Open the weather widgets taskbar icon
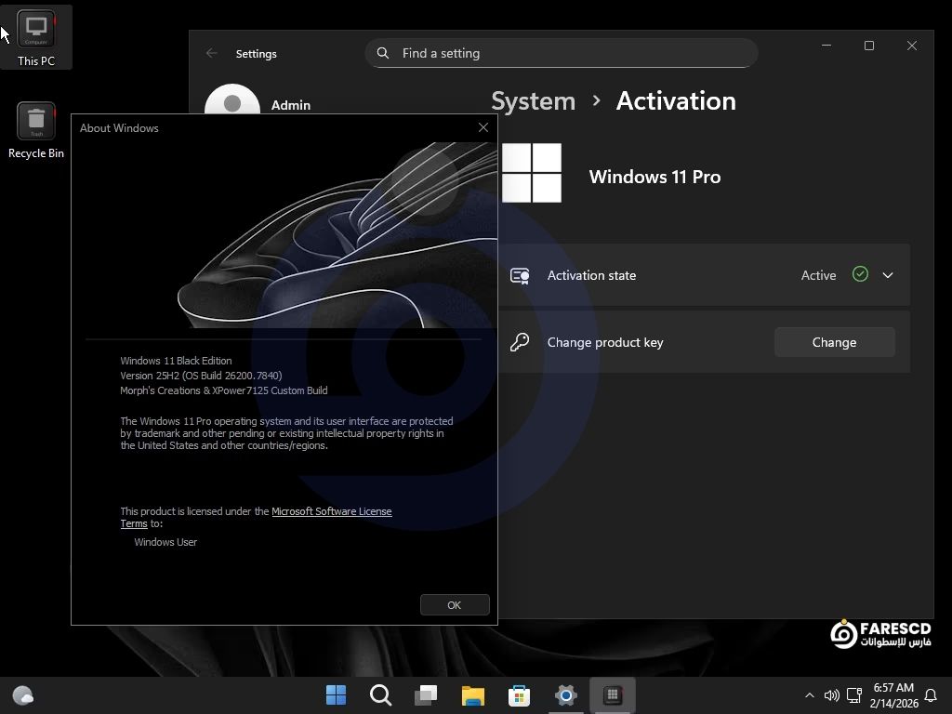 23,695
